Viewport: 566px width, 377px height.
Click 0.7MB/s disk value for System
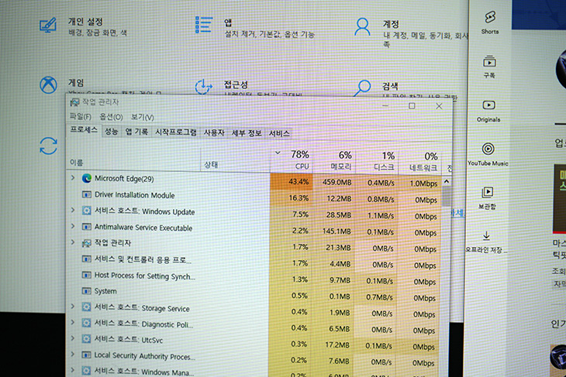pos(379,297)
